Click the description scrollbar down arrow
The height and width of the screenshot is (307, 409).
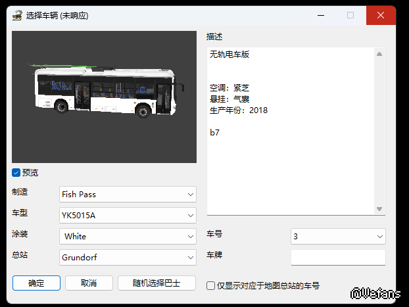(x=379, y=209)
